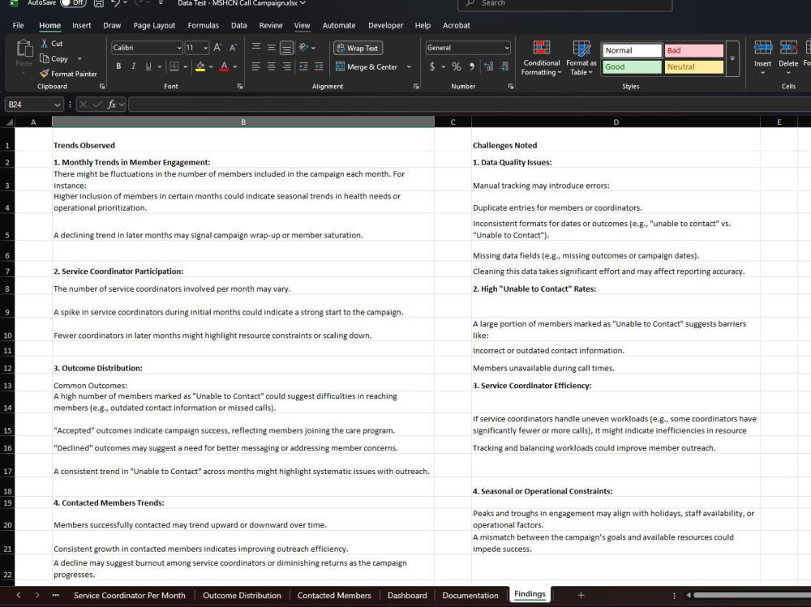Open the Calibri font name dropdown
811x607 pixels.
pos(179,48)
